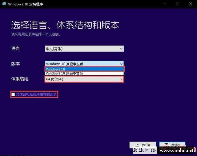Screen dimensions: 197x156
Task: Click the Windows 10 setup app icon
Action: (x=4, y=4)
